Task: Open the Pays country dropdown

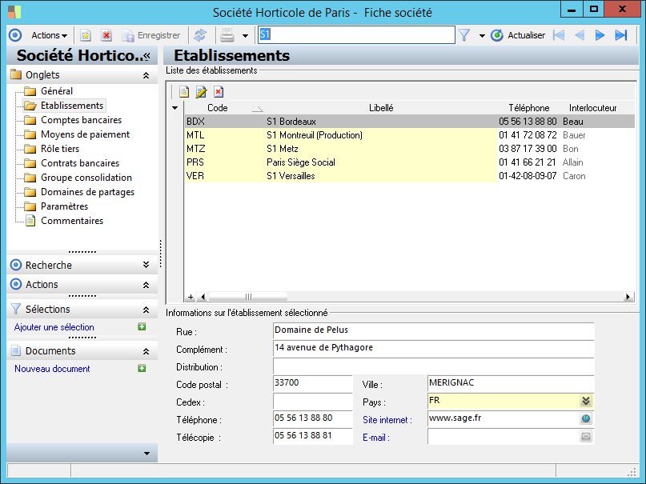Action: (x=586, y=402)
